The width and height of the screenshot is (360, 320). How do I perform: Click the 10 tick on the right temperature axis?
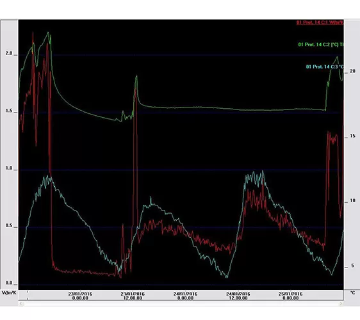point(352,201)
